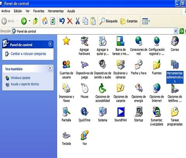
Task: Click the Paste clipboard icon
Action: (93, 21)
